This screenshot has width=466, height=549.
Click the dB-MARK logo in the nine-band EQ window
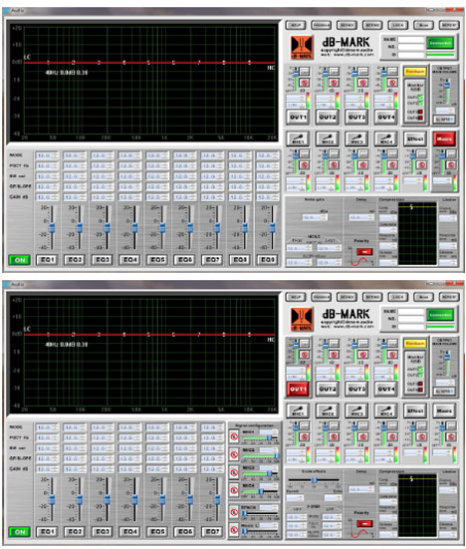click(302, 47)
